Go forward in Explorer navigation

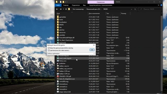coord(61,9)
